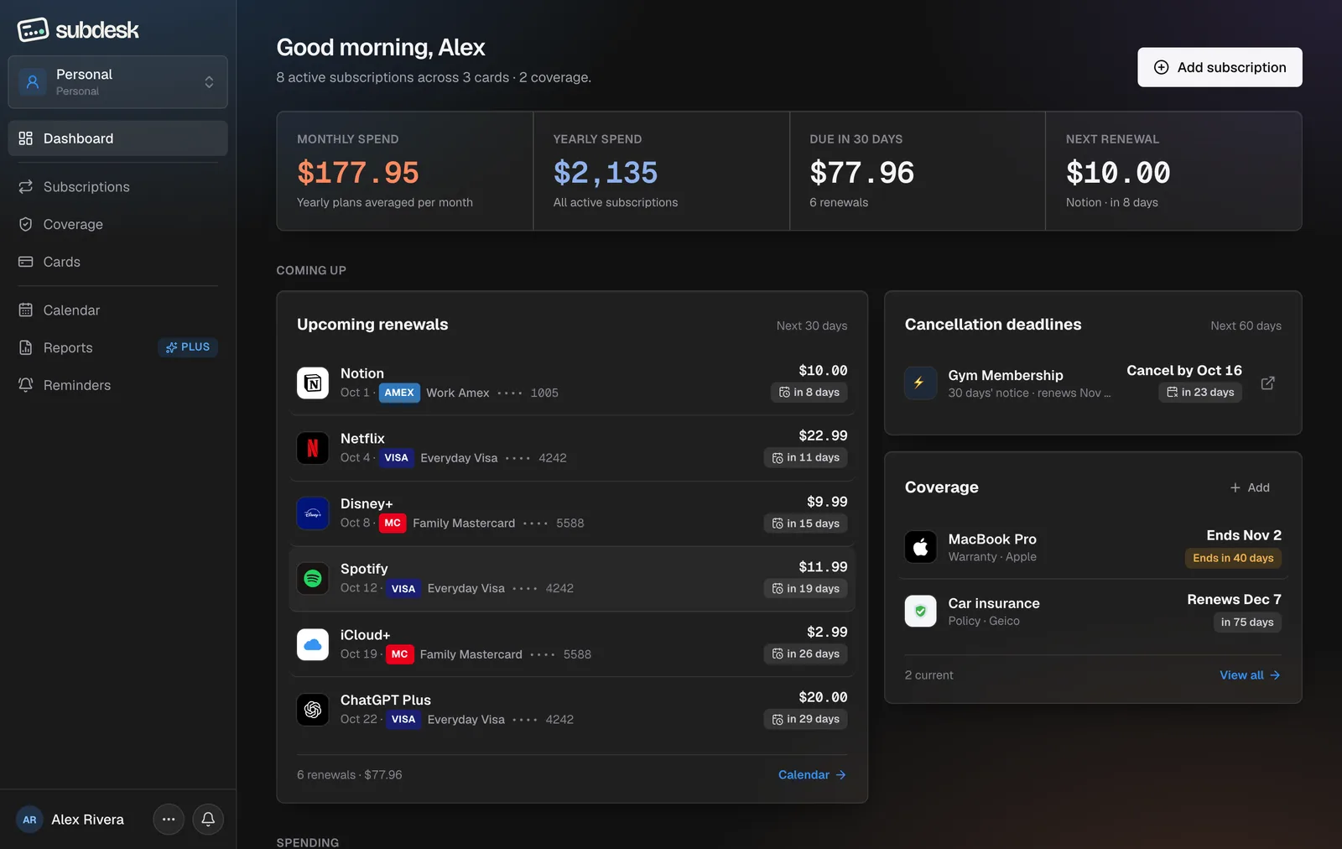Click the VISA badge on Netflix row

[x=396, y=458]
